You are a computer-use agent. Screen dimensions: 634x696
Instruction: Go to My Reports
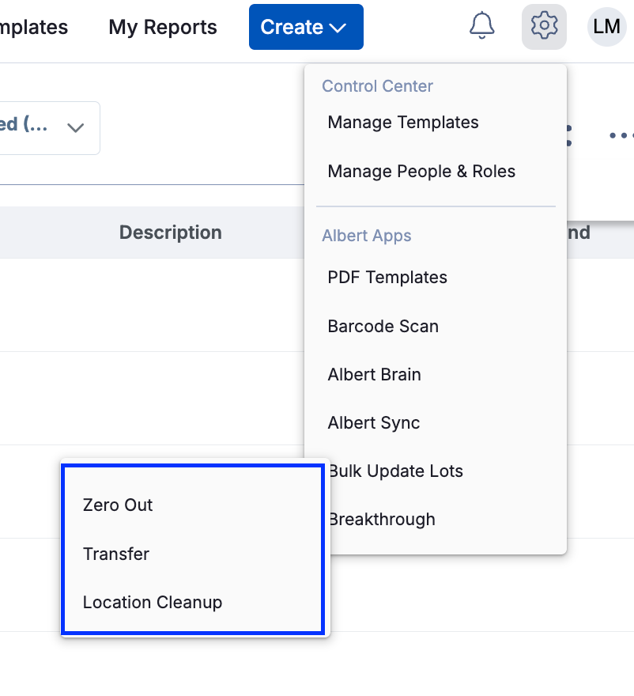coord(163,27)
